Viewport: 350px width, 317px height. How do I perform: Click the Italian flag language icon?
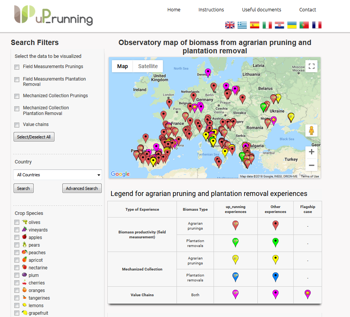(x=267, y=25)
